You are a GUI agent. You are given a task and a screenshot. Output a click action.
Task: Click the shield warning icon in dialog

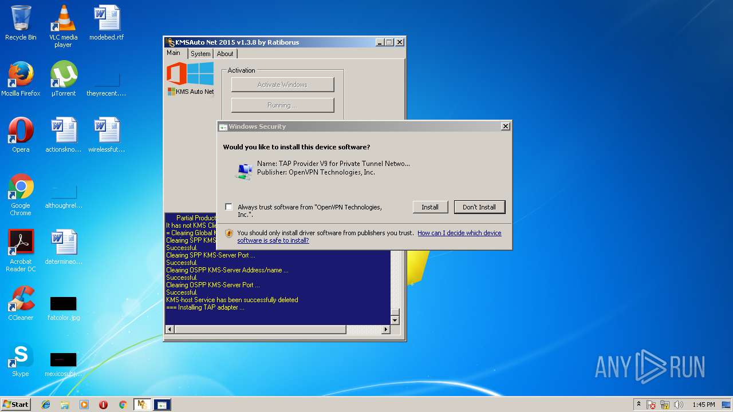point(229,233)
